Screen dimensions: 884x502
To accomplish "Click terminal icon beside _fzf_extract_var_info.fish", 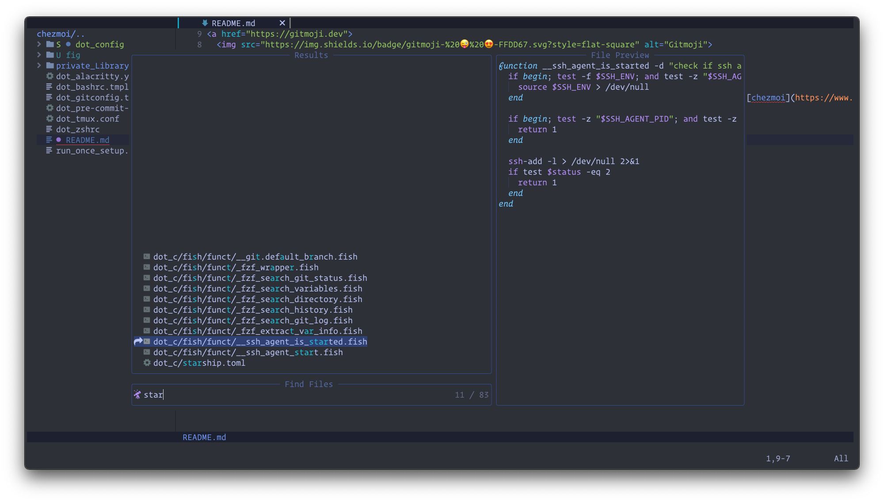I will (x=147, y=331).
